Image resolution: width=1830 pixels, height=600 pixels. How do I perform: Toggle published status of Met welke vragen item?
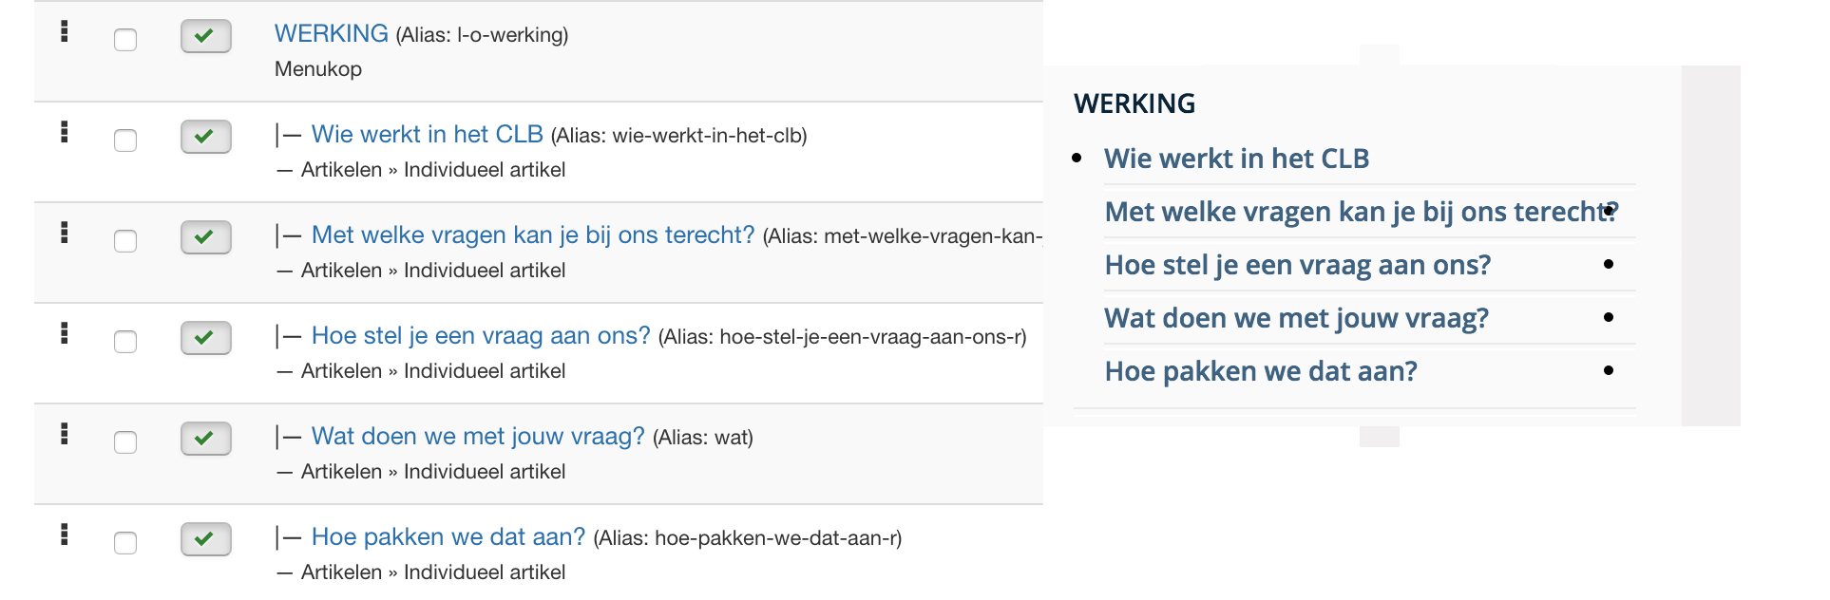(x=206, y=237)
